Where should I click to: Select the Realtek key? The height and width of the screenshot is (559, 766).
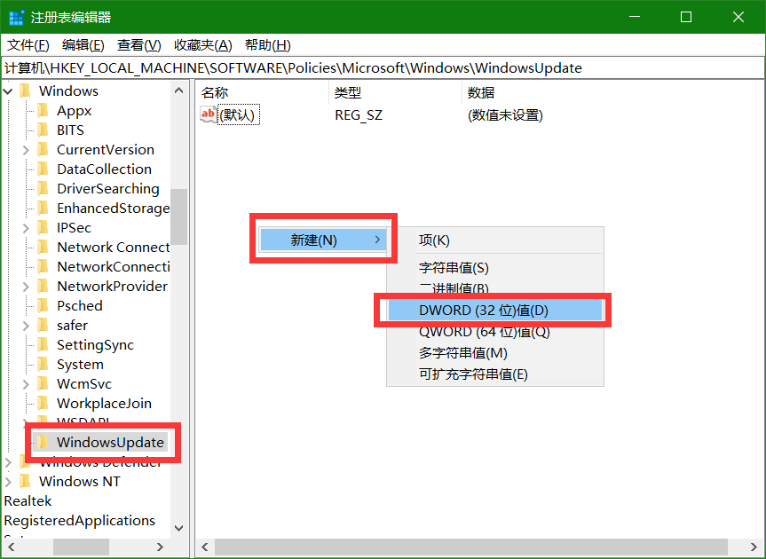28,501
